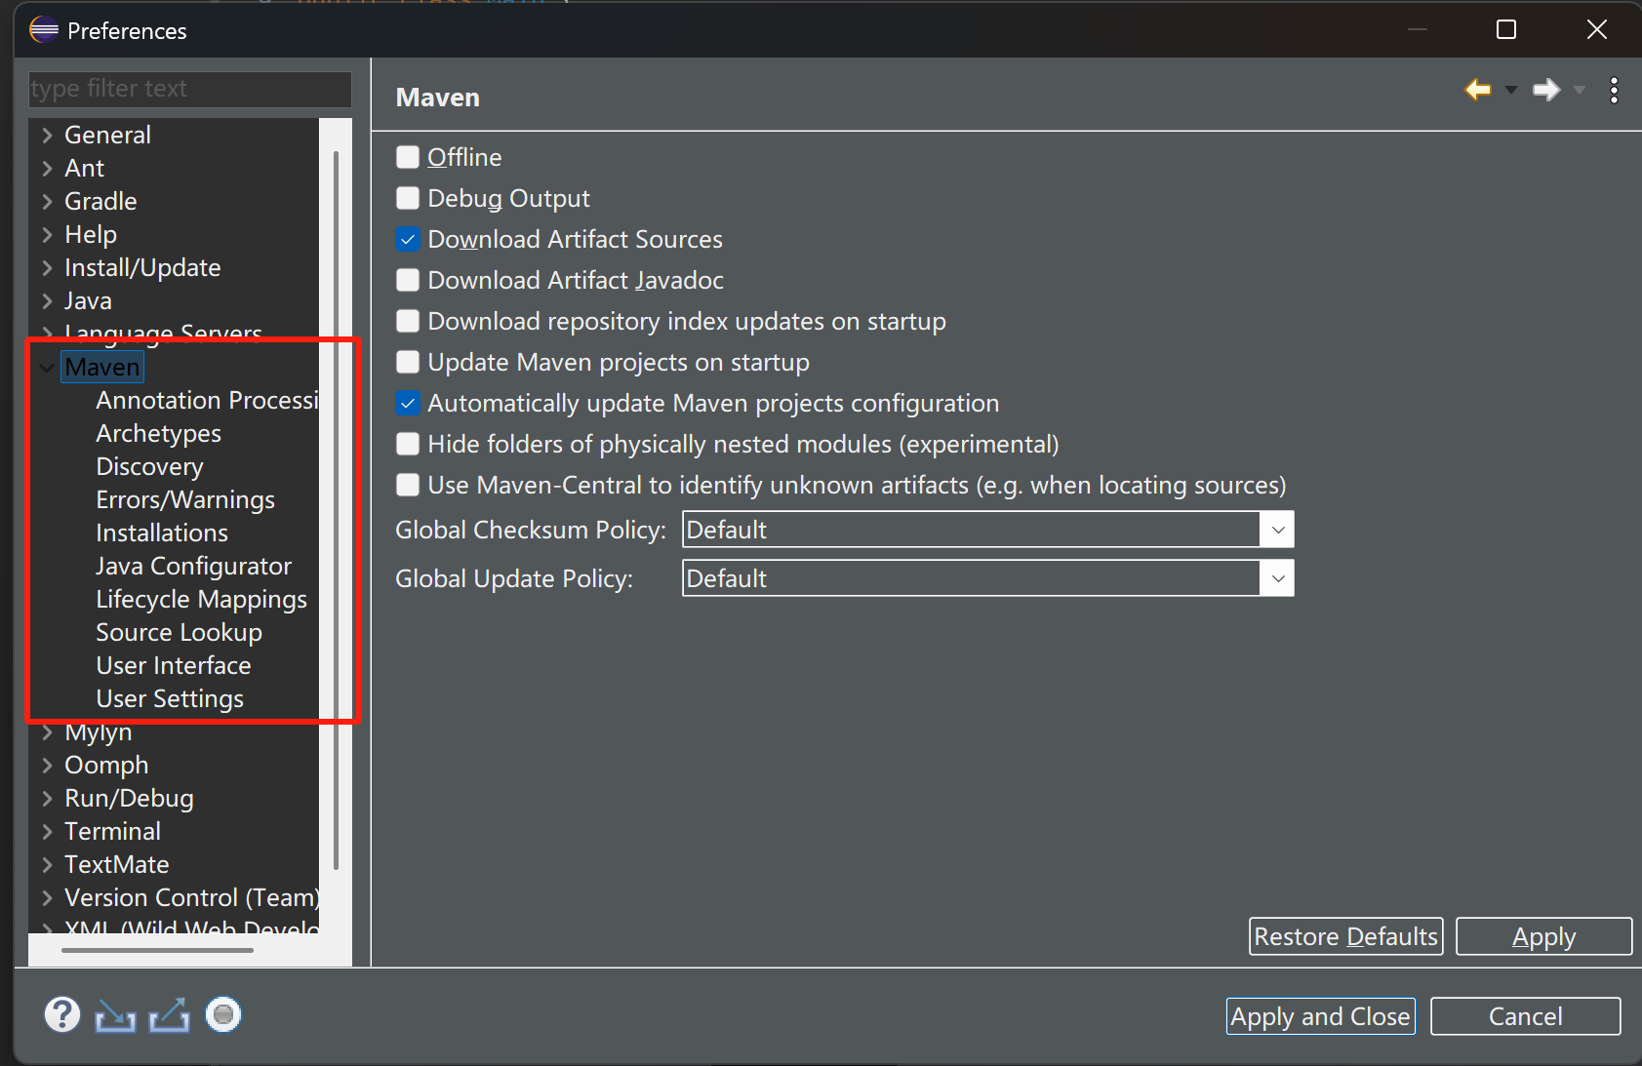This screenshot has width=1642, height=1066.
Task: Click the Apply and Close button
Action: coord(1320,1016)
